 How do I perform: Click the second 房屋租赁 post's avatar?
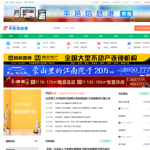tap(120, 137)
